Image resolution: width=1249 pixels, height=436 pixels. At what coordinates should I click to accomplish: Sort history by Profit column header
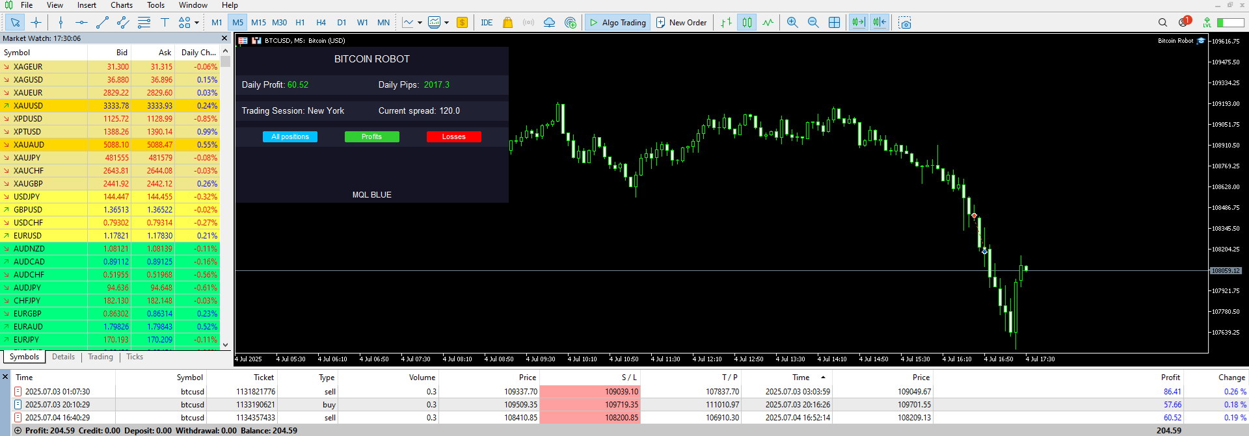click(1170, 378)
